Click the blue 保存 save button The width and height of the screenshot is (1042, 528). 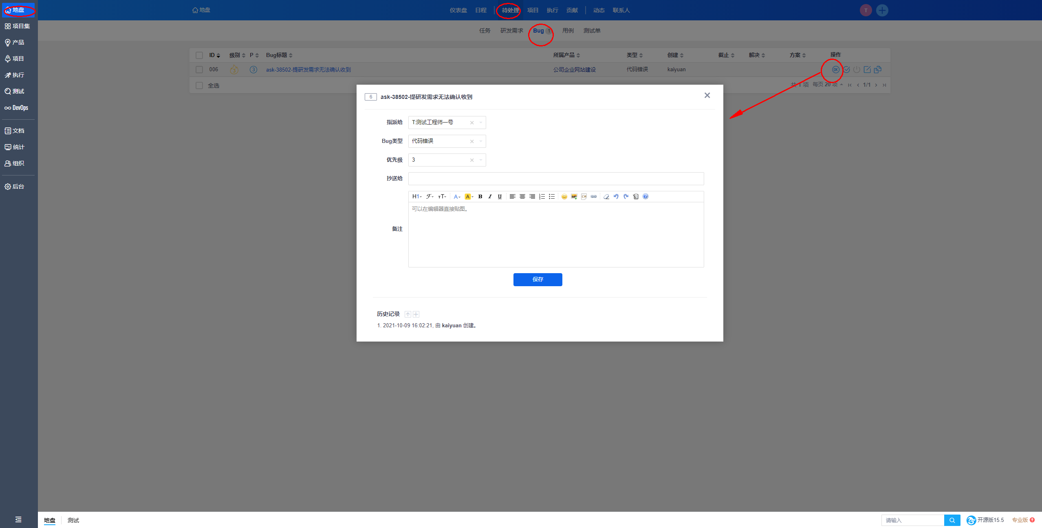(x=538, y=280)
